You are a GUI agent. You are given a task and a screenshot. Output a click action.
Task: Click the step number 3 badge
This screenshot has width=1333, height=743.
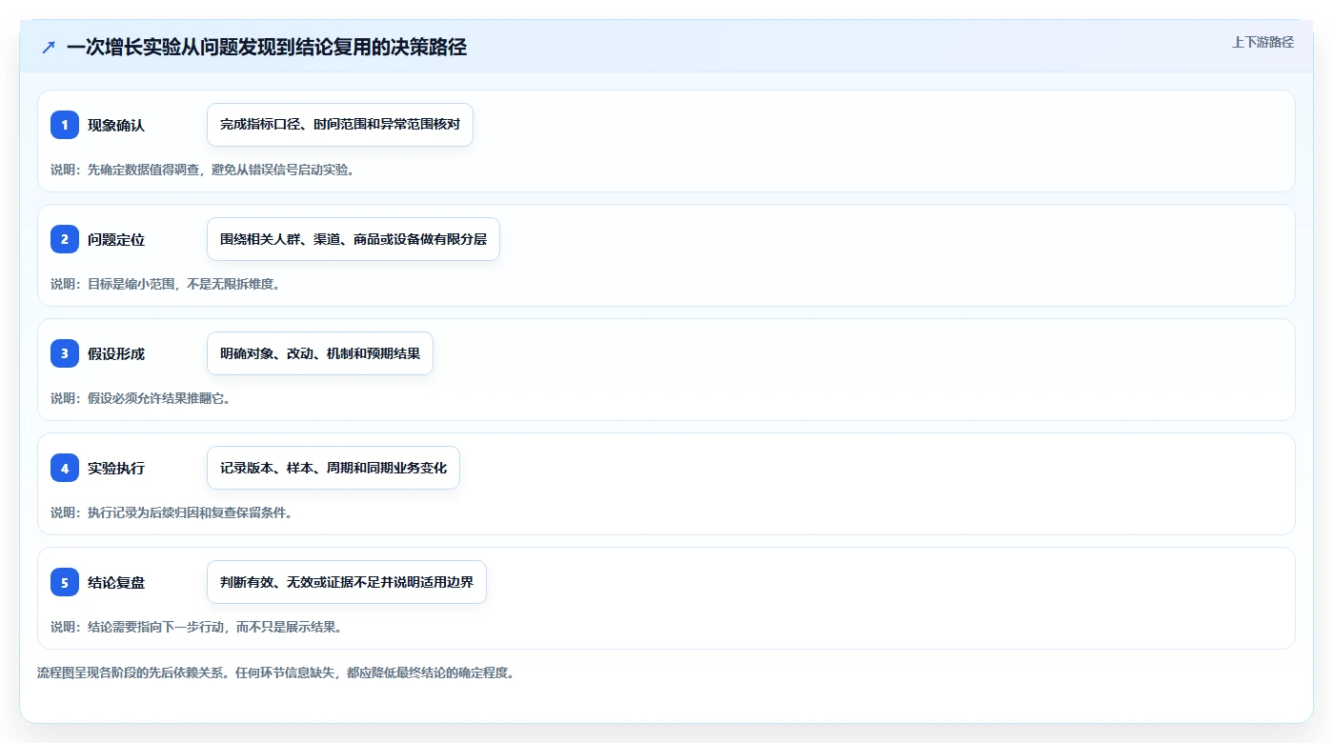65,353
